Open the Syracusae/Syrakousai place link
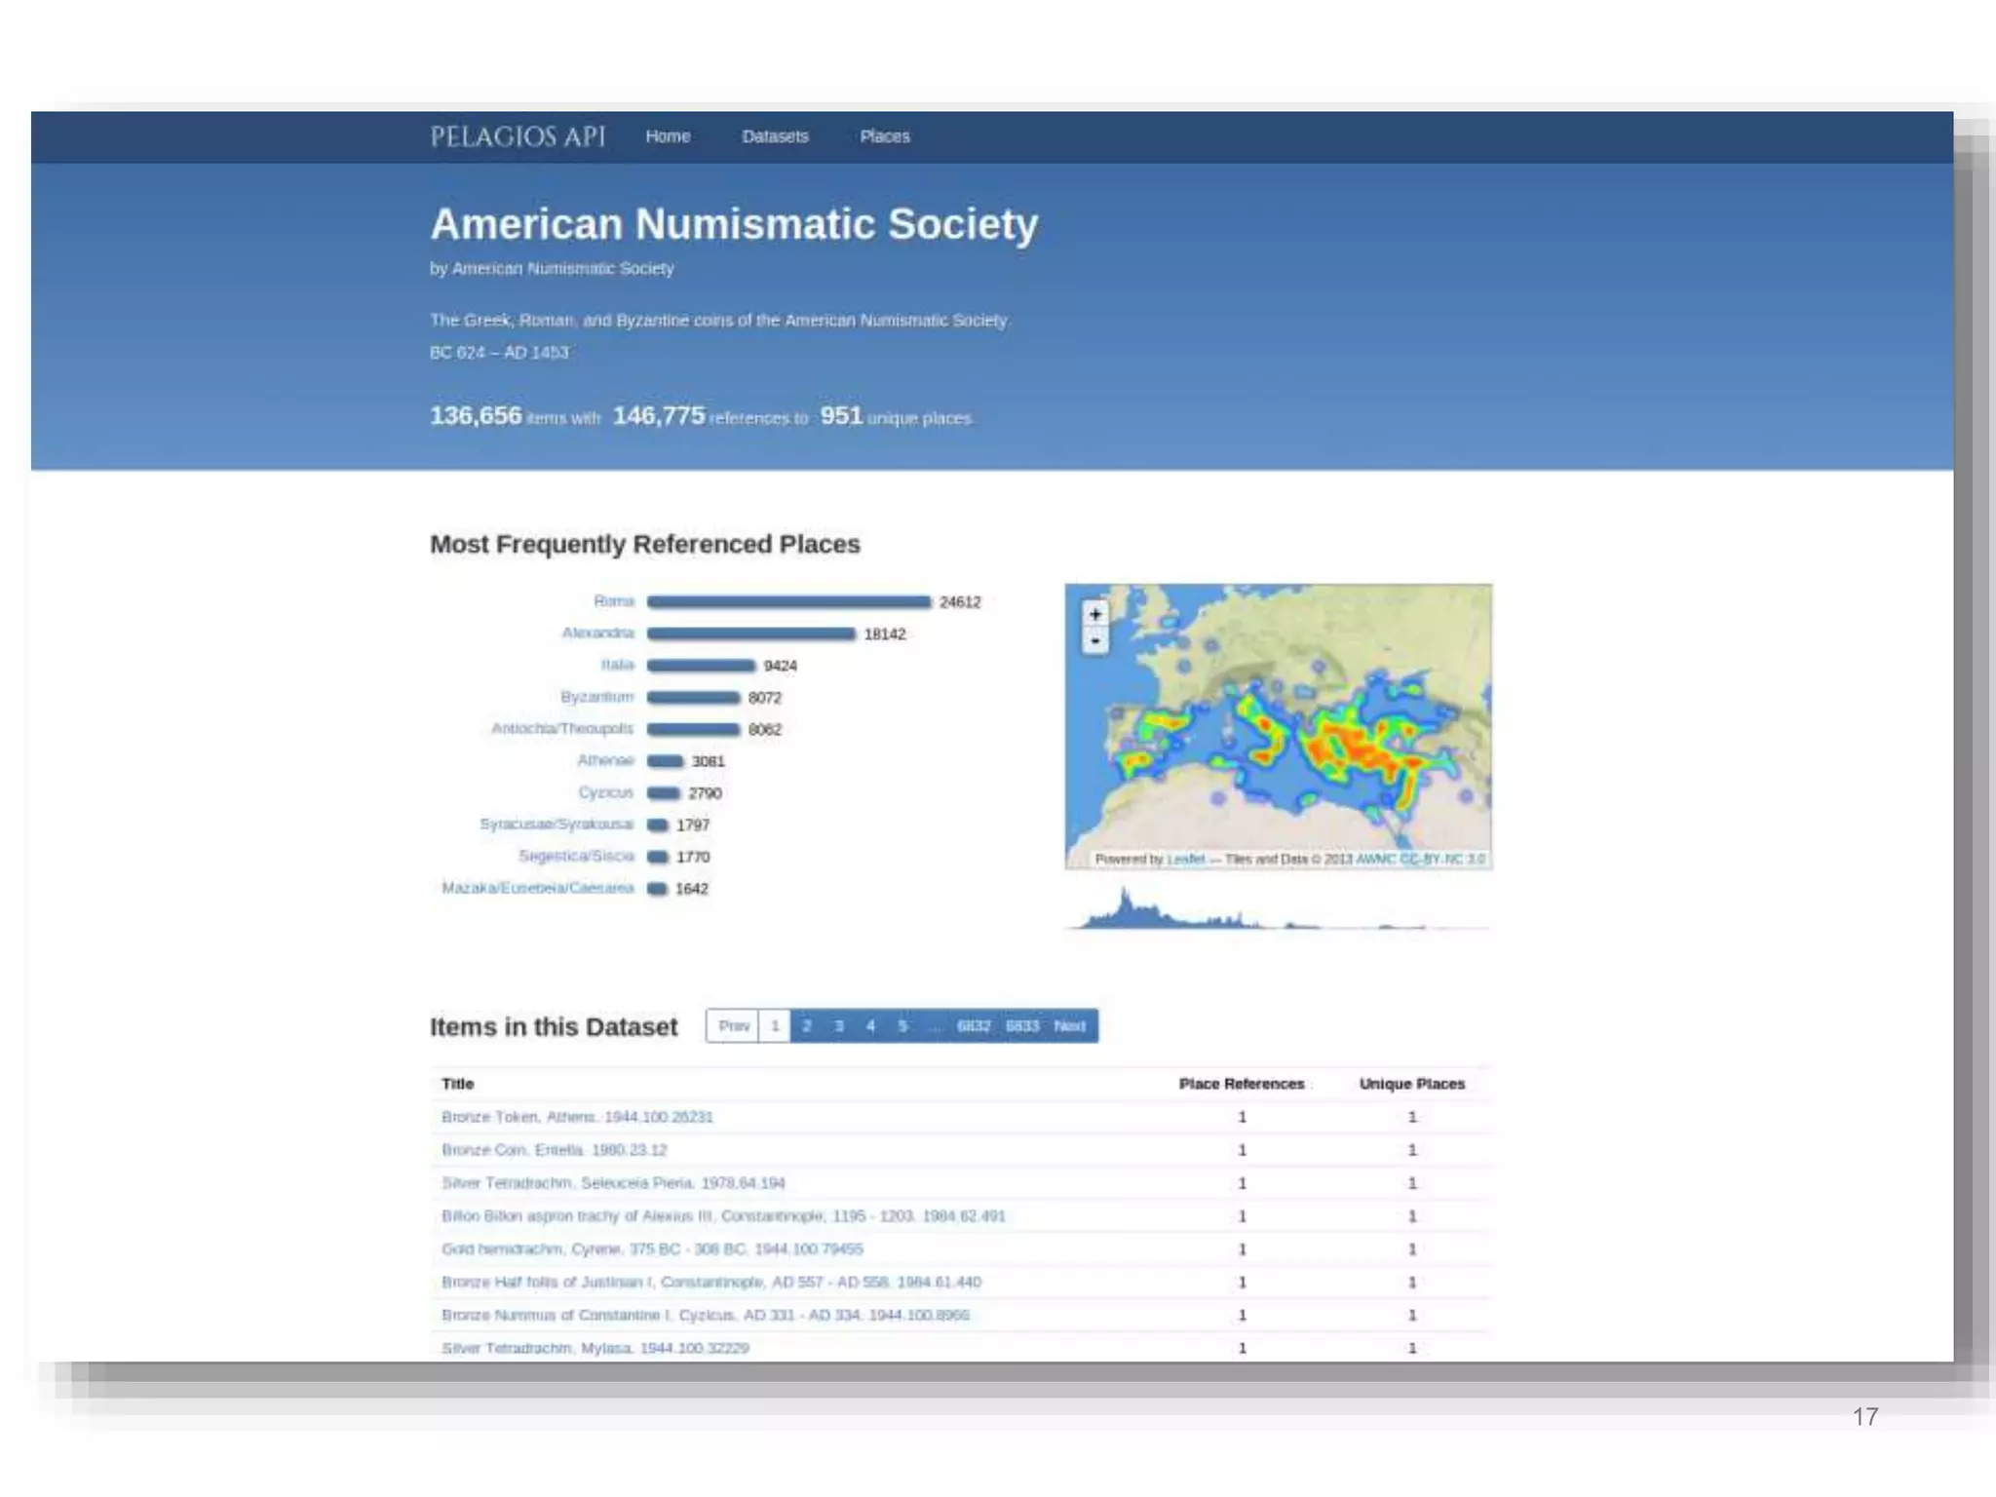Image resolution: width=1996 pixels, height=1497 pixels. click(x=556, y=825)
